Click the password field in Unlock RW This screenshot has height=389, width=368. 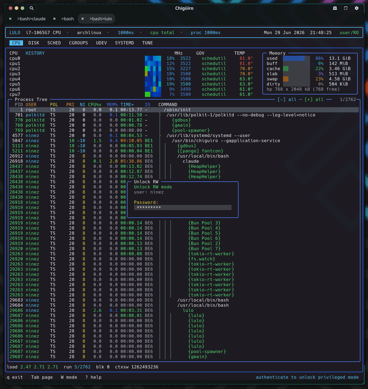coord(183,207)
